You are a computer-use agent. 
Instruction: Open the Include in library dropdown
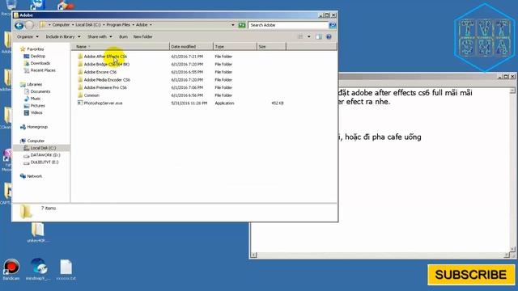pyautogui.click(x=63, y=36)
